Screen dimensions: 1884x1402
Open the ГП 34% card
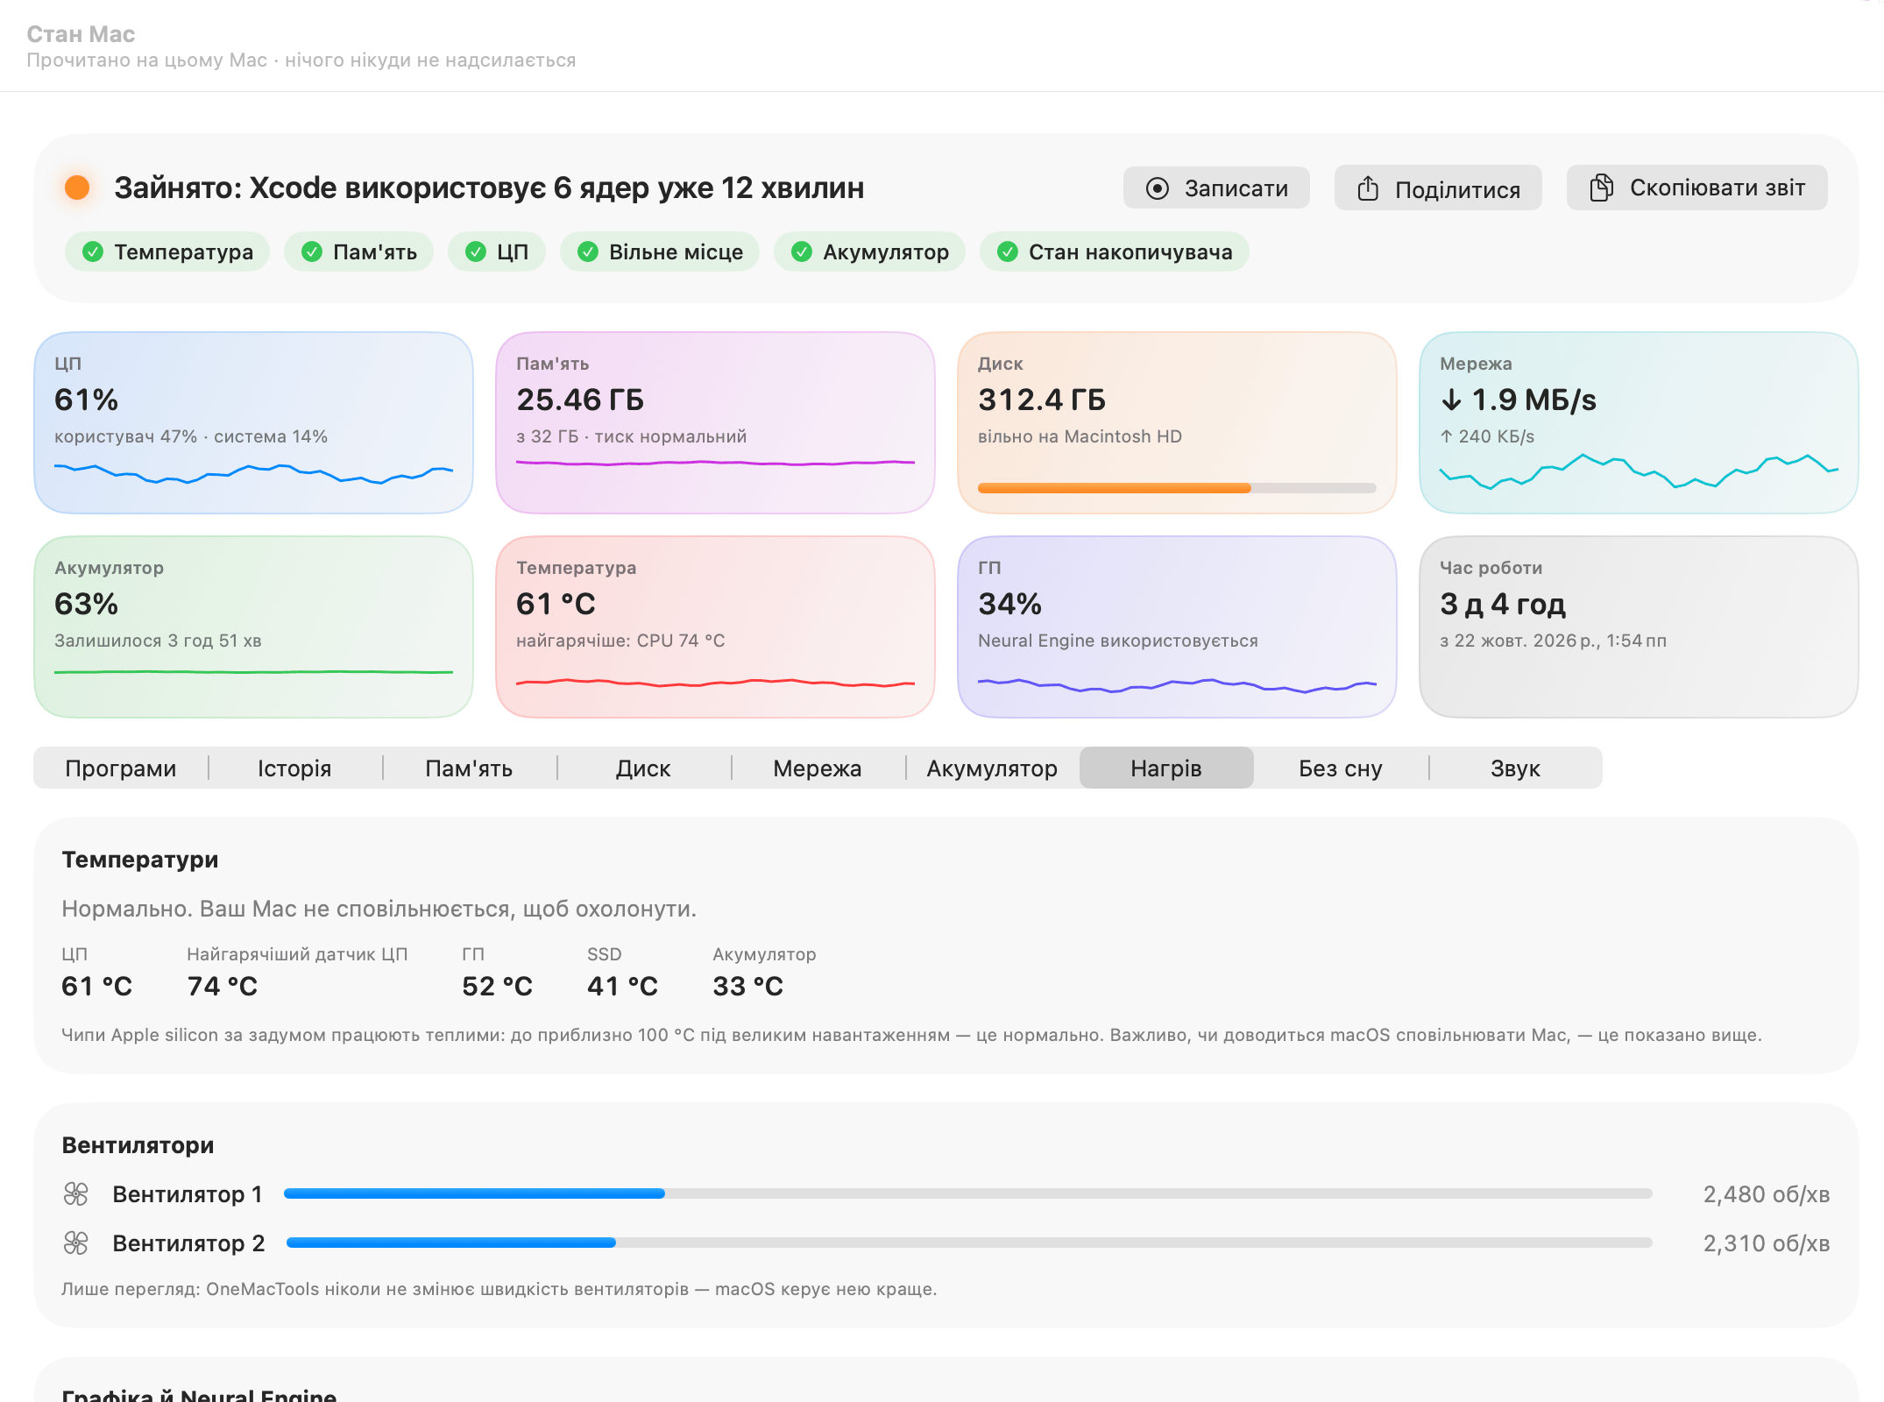[x=1177, y=627]
